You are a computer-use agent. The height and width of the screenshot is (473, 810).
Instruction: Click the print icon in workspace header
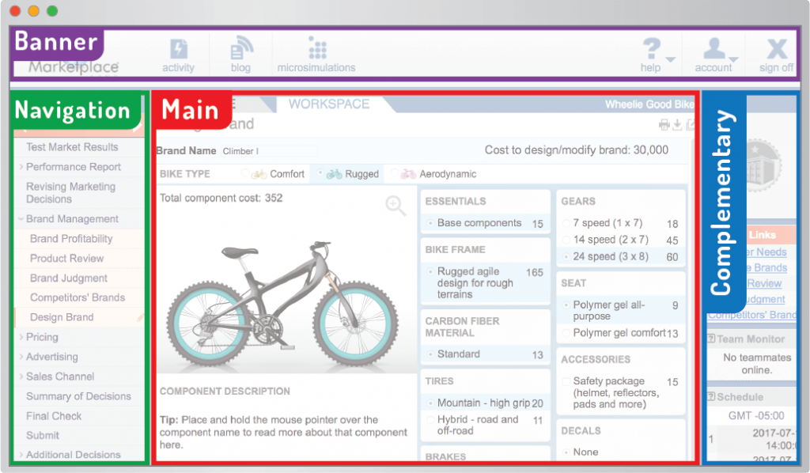[x=664, y=124]
